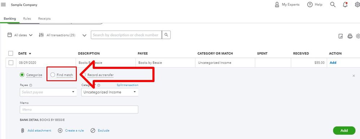View notifications bell

click(x=345, y=5)
